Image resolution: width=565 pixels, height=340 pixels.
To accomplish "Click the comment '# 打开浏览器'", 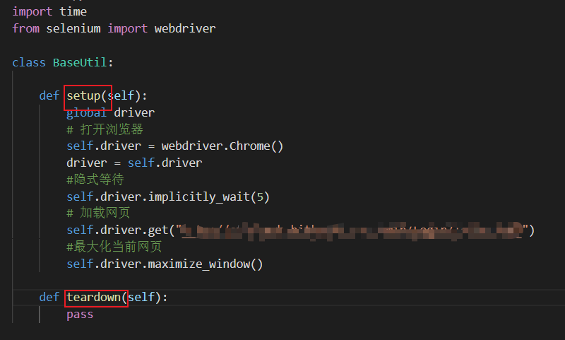I will pos(105,129).
